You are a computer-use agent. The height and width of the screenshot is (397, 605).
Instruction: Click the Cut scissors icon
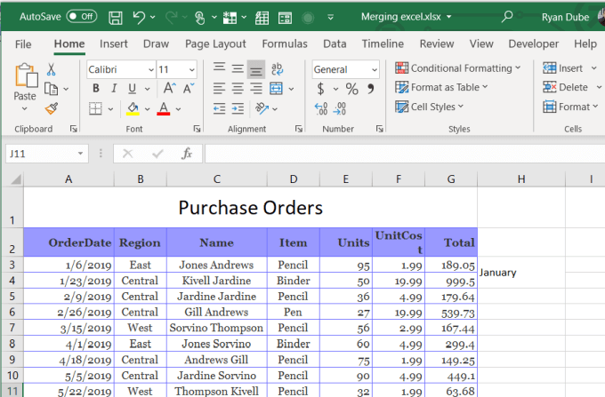(51, 69)
